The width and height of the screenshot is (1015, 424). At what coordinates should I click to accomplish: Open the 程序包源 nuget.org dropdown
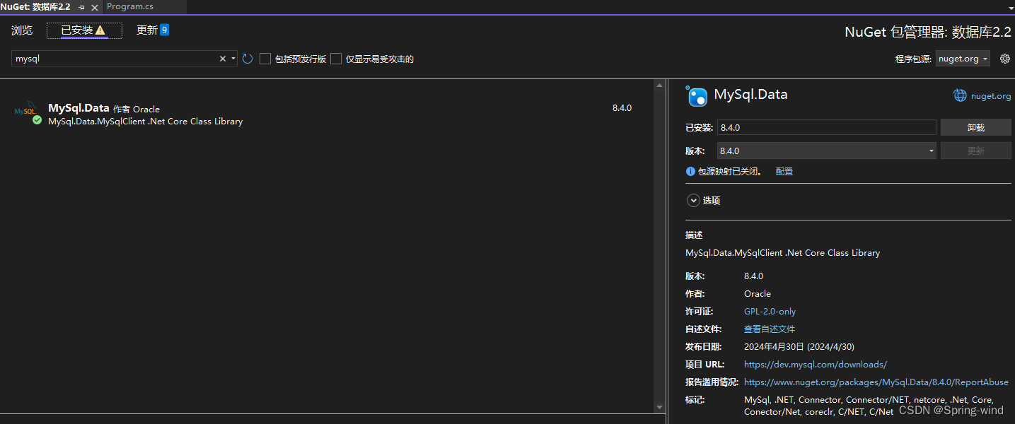(x=963, y=59)
